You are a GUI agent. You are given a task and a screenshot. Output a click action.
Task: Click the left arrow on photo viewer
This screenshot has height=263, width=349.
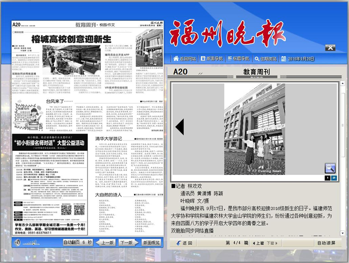pyautogui.click(x=180, y=127)
